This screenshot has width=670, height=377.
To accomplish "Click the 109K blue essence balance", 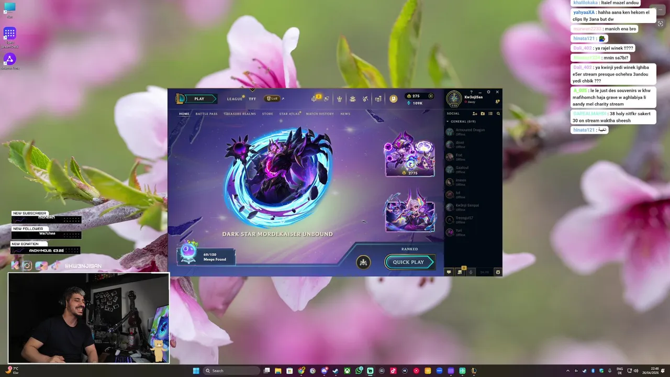I will pos(415,103).
